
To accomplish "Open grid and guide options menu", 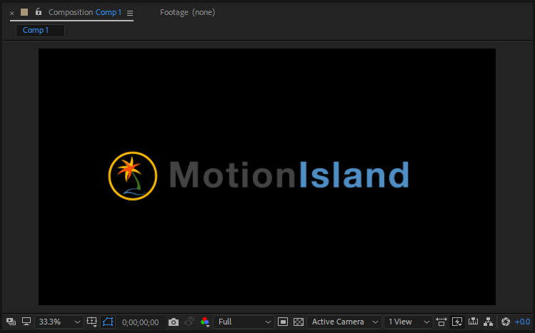I will coord(92,322).
